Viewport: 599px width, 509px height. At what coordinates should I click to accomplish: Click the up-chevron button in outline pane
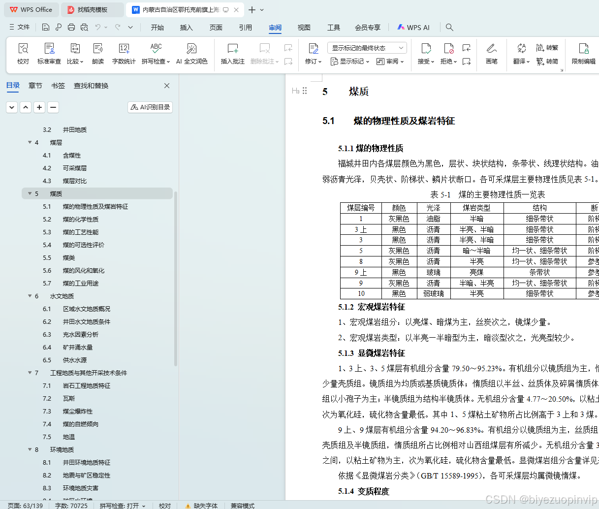26,107
